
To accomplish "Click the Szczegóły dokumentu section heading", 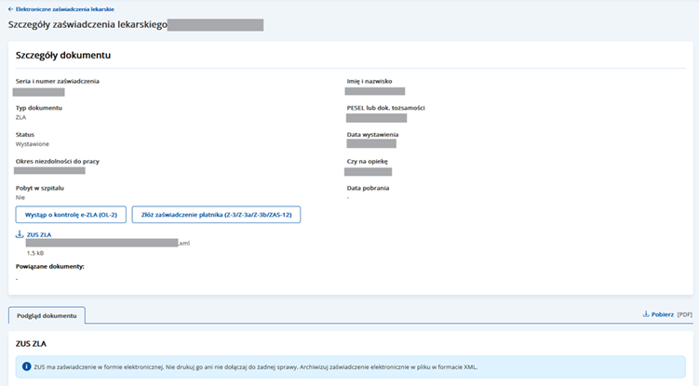I will pos(62,56).
